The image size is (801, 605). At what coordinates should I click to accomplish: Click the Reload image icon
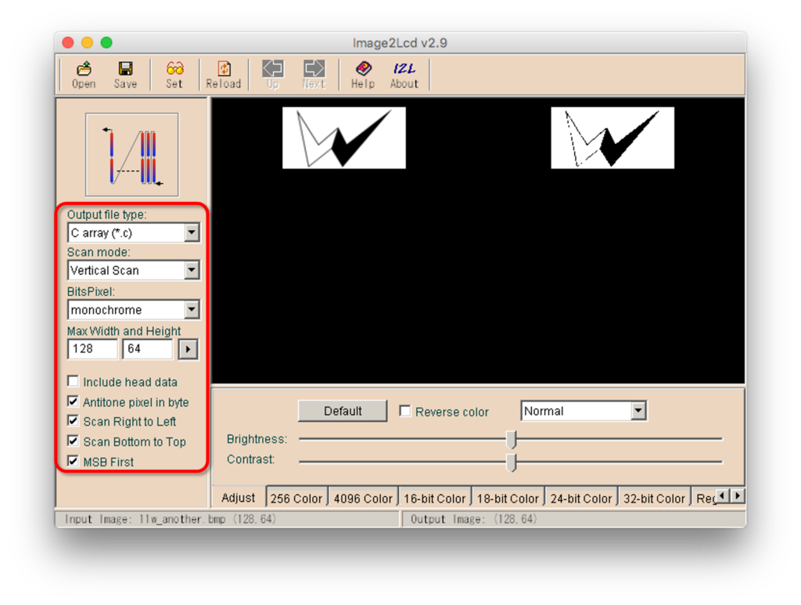[x=224, y=70]
